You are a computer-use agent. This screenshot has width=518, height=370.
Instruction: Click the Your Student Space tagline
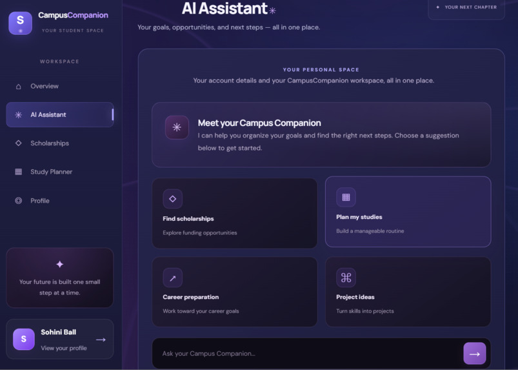73,30
